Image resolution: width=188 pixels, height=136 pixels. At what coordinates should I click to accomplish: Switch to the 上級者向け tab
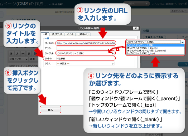pos(83,34)
